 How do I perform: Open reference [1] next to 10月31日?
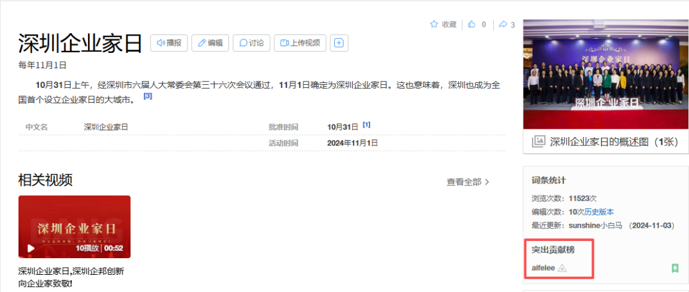(366, 125)
